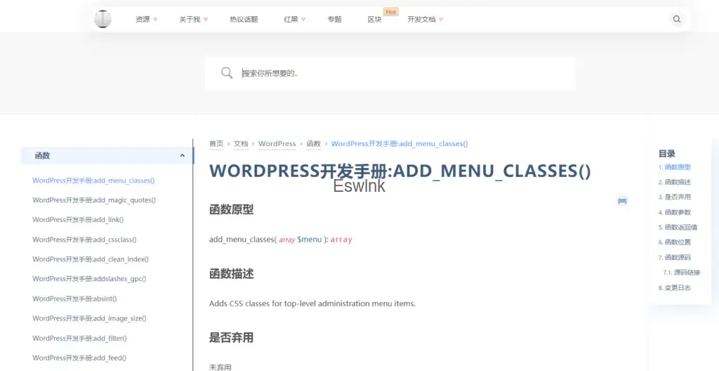
Task: Click the printer icon beside the article
Action: pyautogui.click(x=621, y=201)
